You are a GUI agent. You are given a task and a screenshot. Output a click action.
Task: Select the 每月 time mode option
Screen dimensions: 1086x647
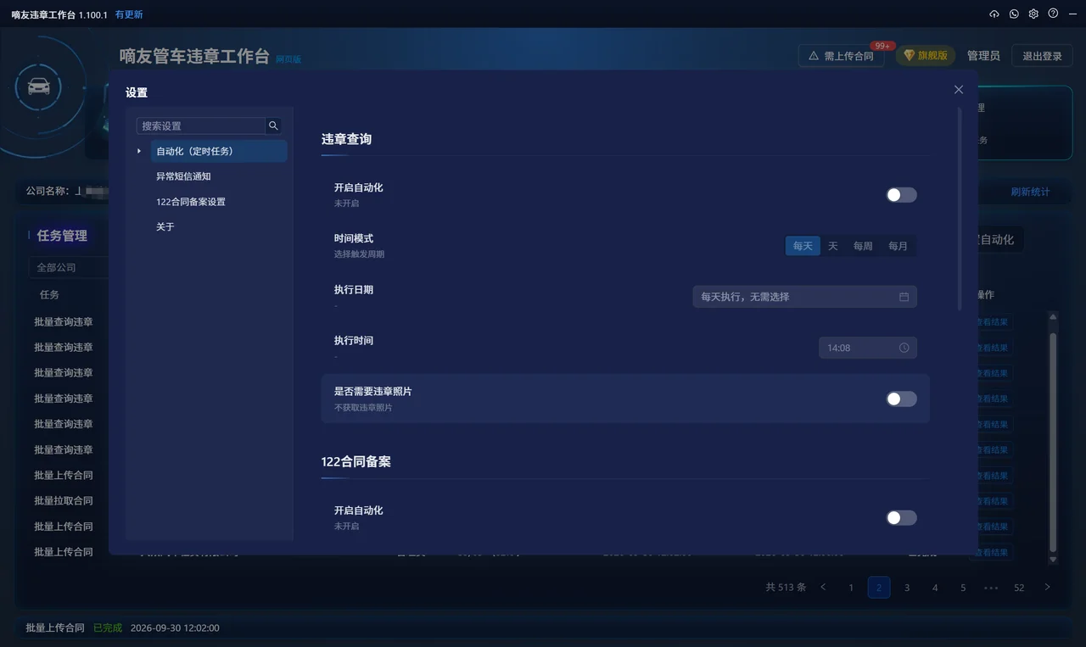[x=898, y=246]
